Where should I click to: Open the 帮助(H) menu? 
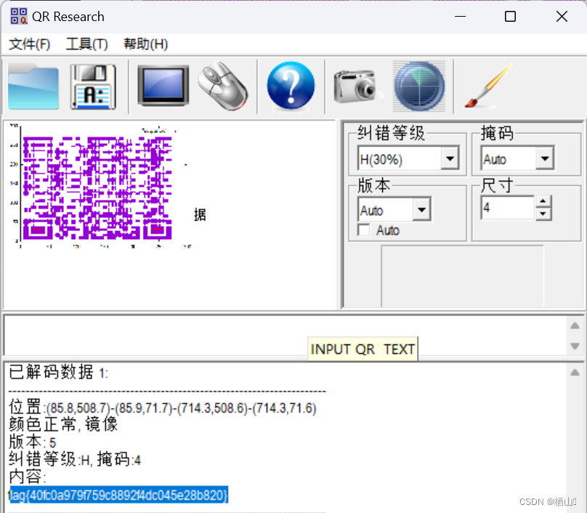pyautogui.click(x=145, y=44)
